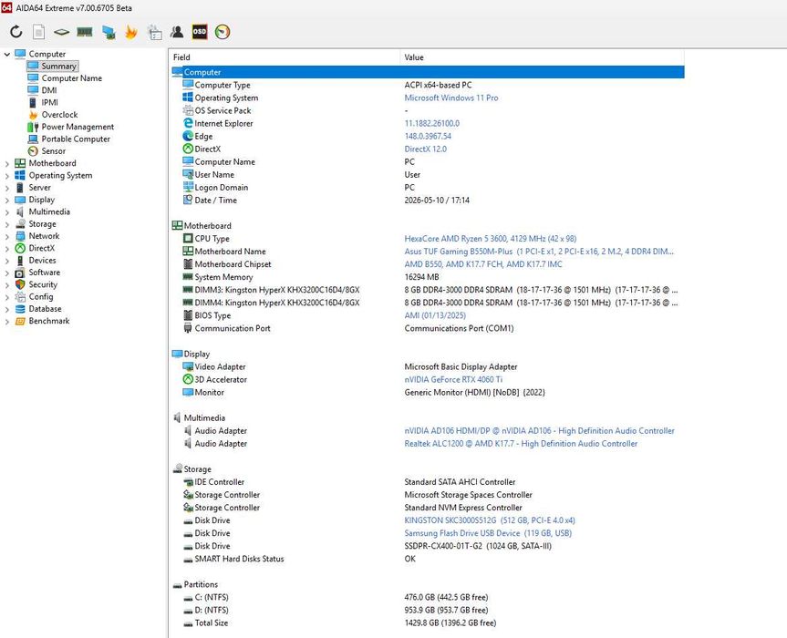Image resolution: width=787 pixels, height=638 pixels.
Task: Open the OSD panel icon
Action: point(200,32)
